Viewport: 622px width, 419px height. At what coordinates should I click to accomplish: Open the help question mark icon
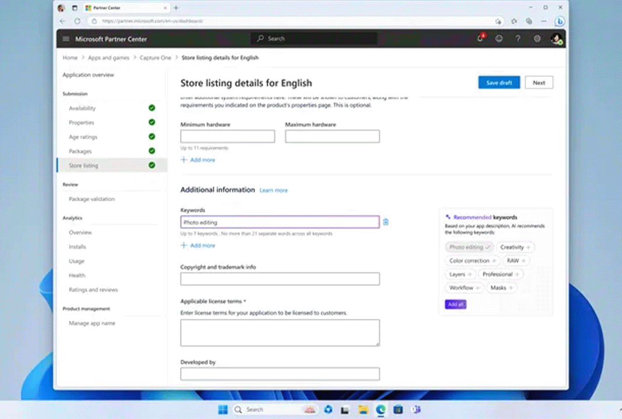518,38
